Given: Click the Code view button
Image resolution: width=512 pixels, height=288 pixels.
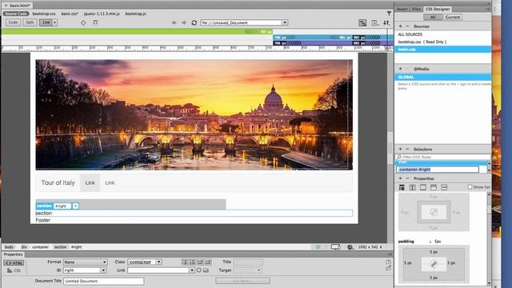Looking at the screenshot, I should pyautogui.click(x=13, y=22).
